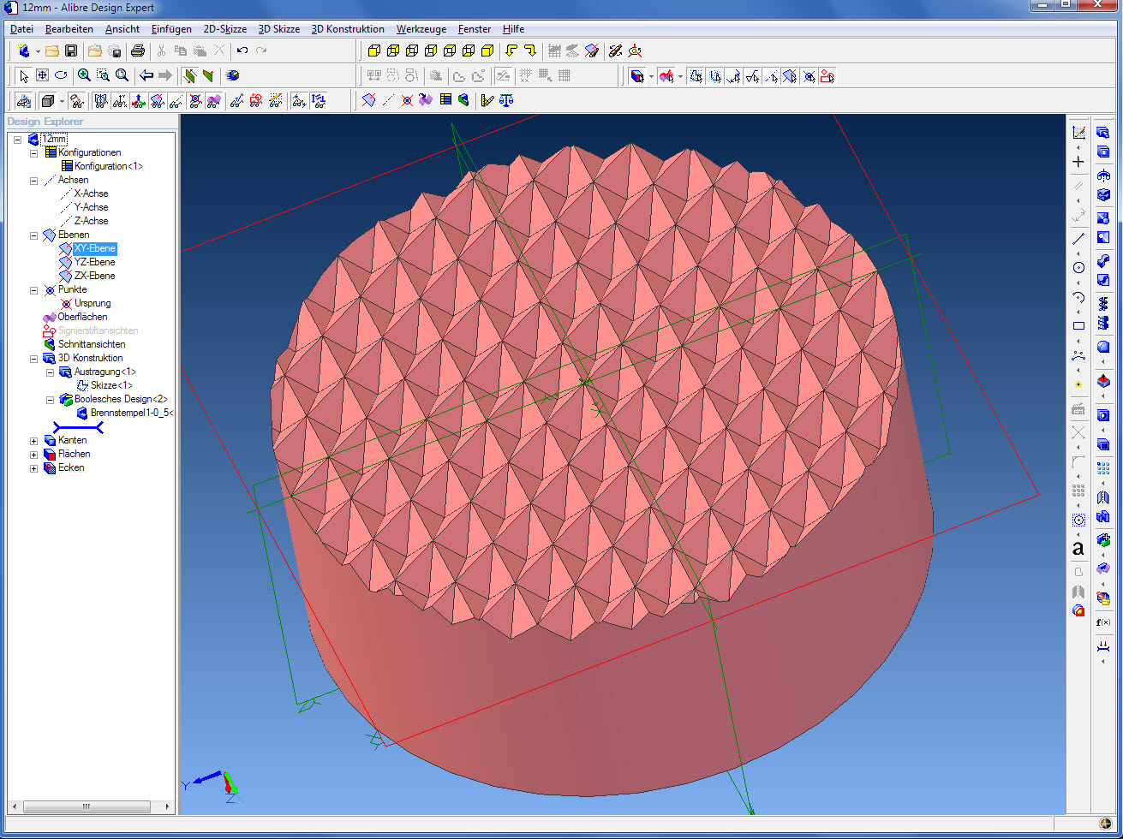The width and height of the screenshot is (1123, 839).
Task: Toggle the point selection filter with red X
Action: pyautogui.click(x=808, y=76)
